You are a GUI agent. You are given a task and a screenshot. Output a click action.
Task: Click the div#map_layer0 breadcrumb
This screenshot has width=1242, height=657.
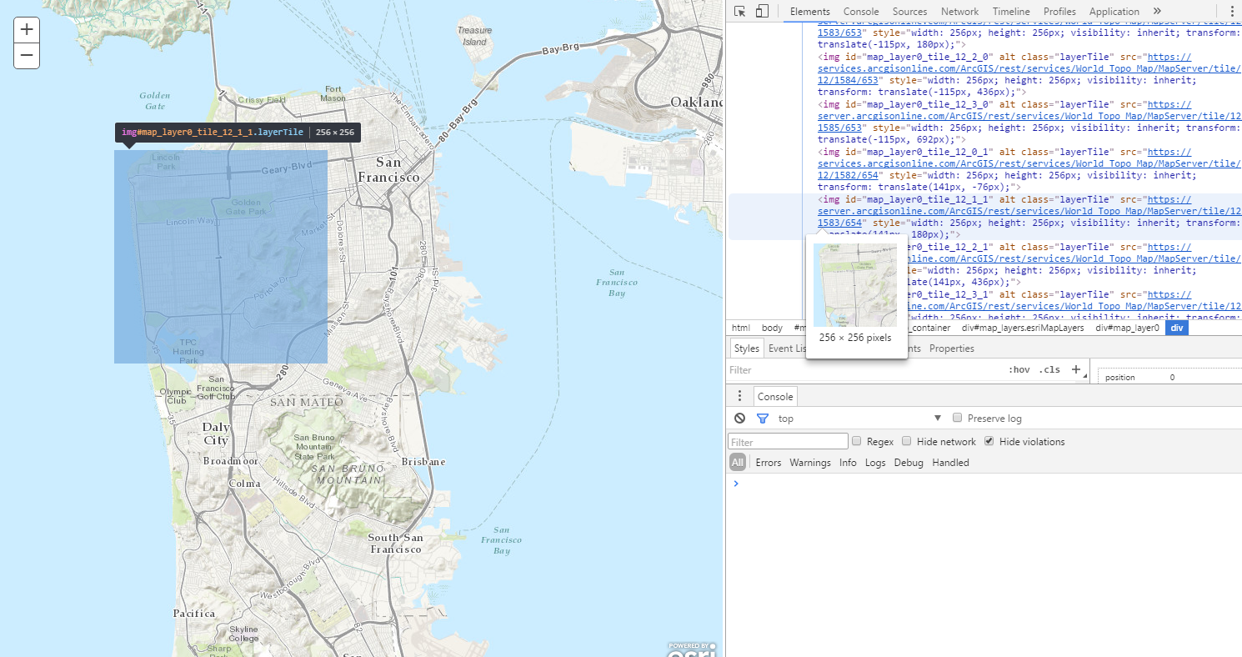click(1126, 328)
